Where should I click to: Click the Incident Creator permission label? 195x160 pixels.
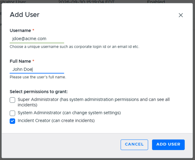[56, 121]
